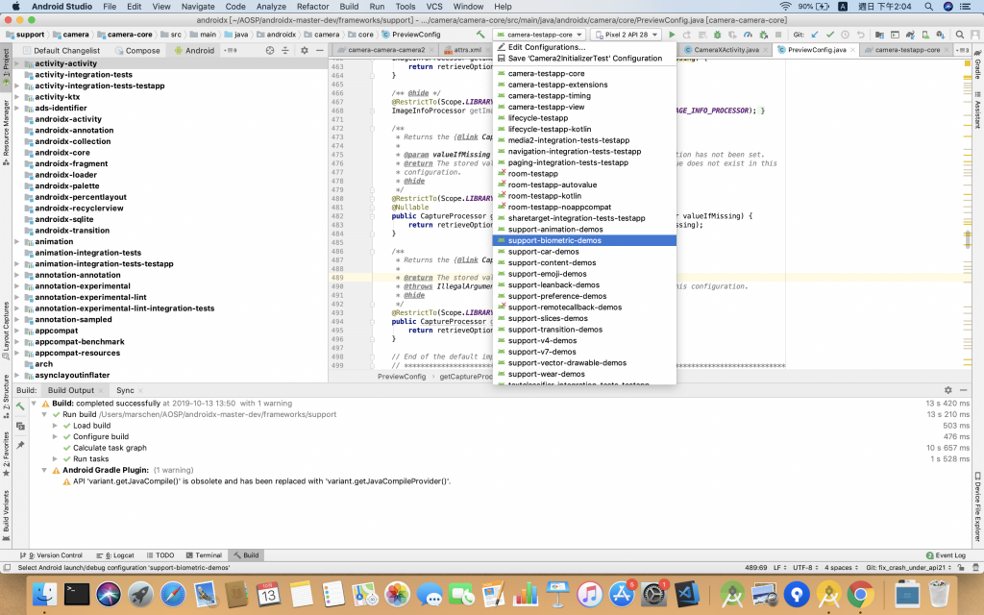
Task: Select camera-testapp-extensions configuration
Action: click(x=585, y=85)
